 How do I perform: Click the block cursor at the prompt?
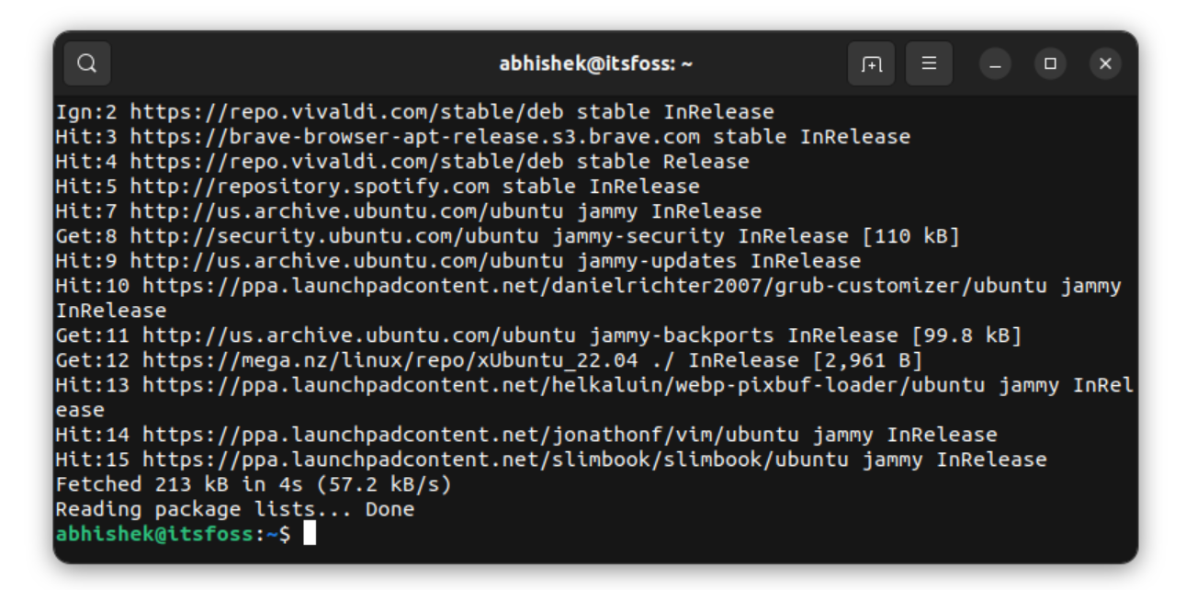pyautogui.click(x=310, y=533)
